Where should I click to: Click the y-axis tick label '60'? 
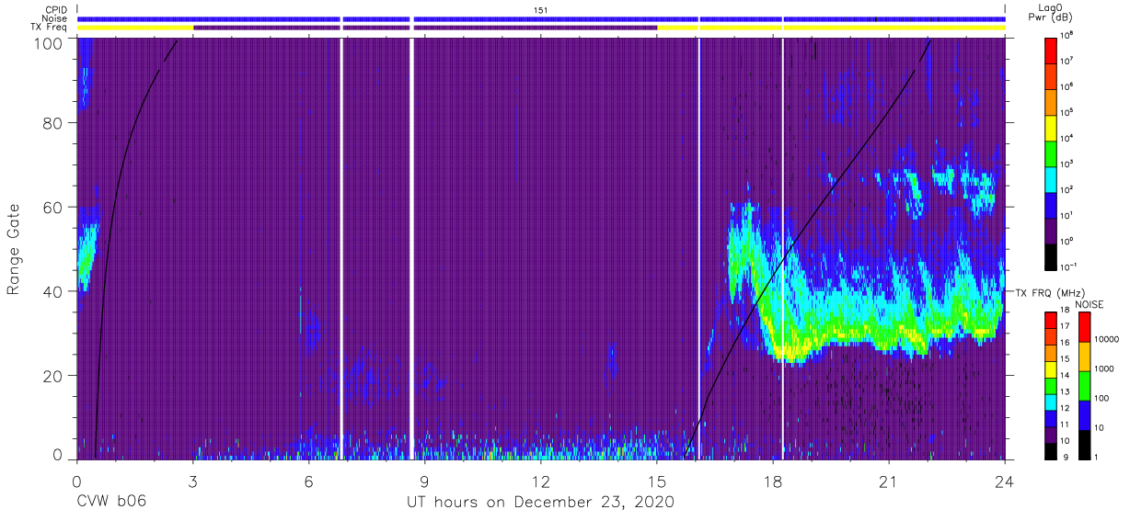point(53,208)
